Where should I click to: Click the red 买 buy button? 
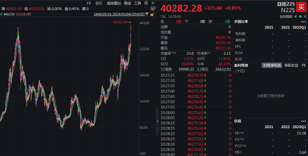pyautogui.click(x=301, y=7)
